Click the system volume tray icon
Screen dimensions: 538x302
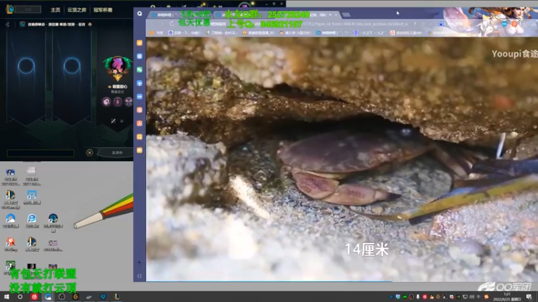(x=472, y=297)
